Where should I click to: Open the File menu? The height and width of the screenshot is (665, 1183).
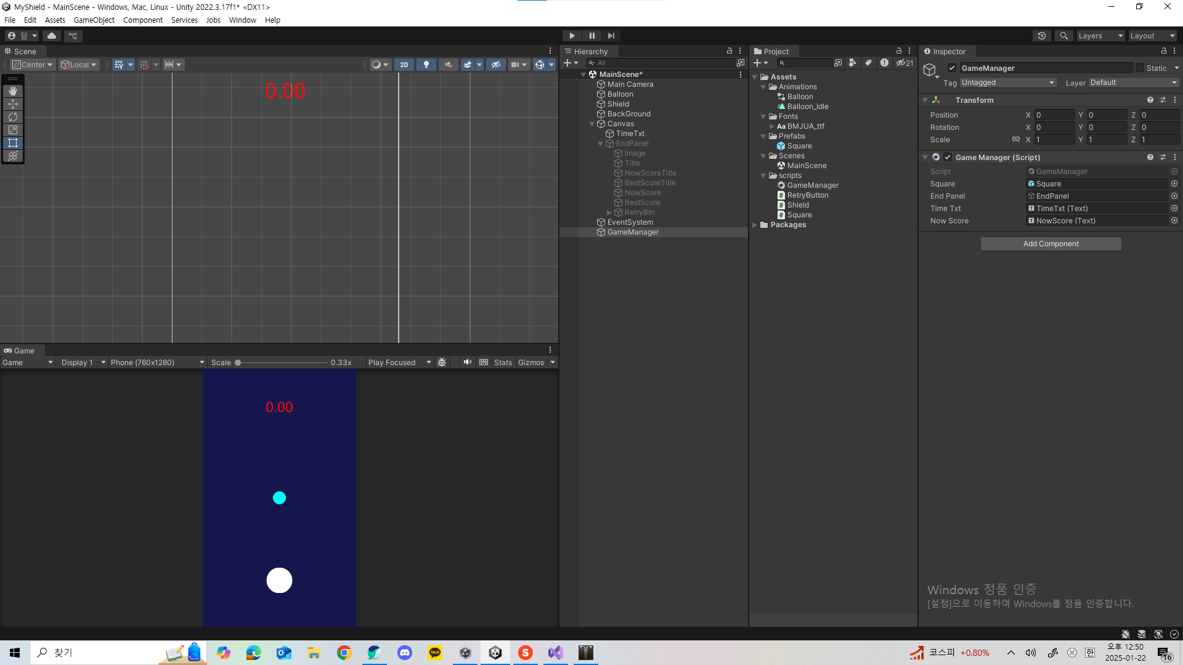pos(10,20)
